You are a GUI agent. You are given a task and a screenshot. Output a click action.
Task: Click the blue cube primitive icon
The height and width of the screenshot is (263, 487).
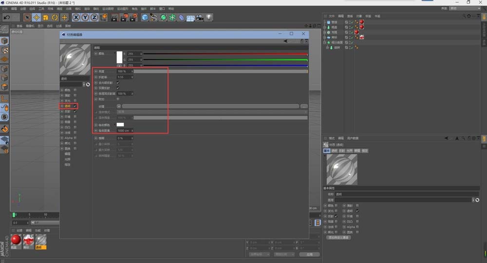(145, 18)
